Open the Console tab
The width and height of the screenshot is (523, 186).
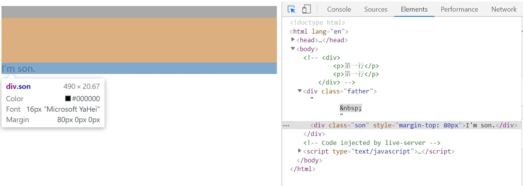click(x=339, y=9)
